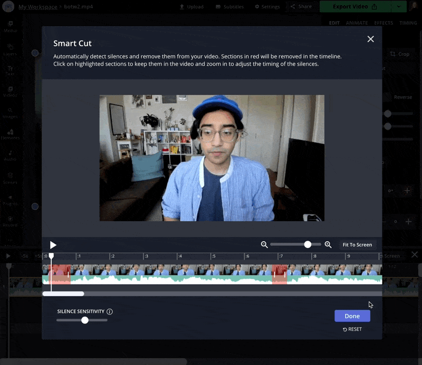Click the :5 mark on ruler
The image size is (422, 365).
214,256
